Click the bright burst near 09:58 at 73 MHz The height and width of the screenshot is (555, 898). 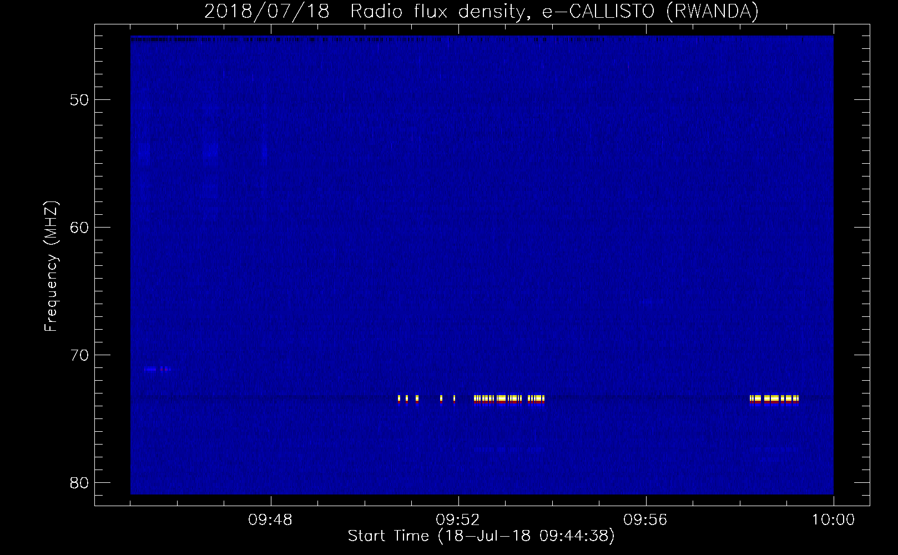click(774, 400)
